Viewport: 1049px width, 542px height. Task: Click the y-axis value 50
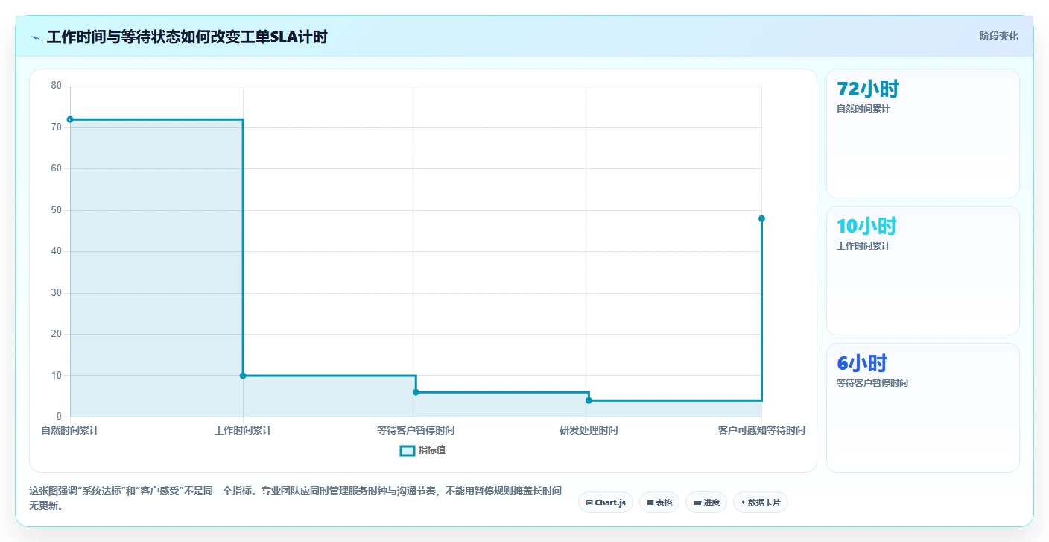(x=57, y=210)
